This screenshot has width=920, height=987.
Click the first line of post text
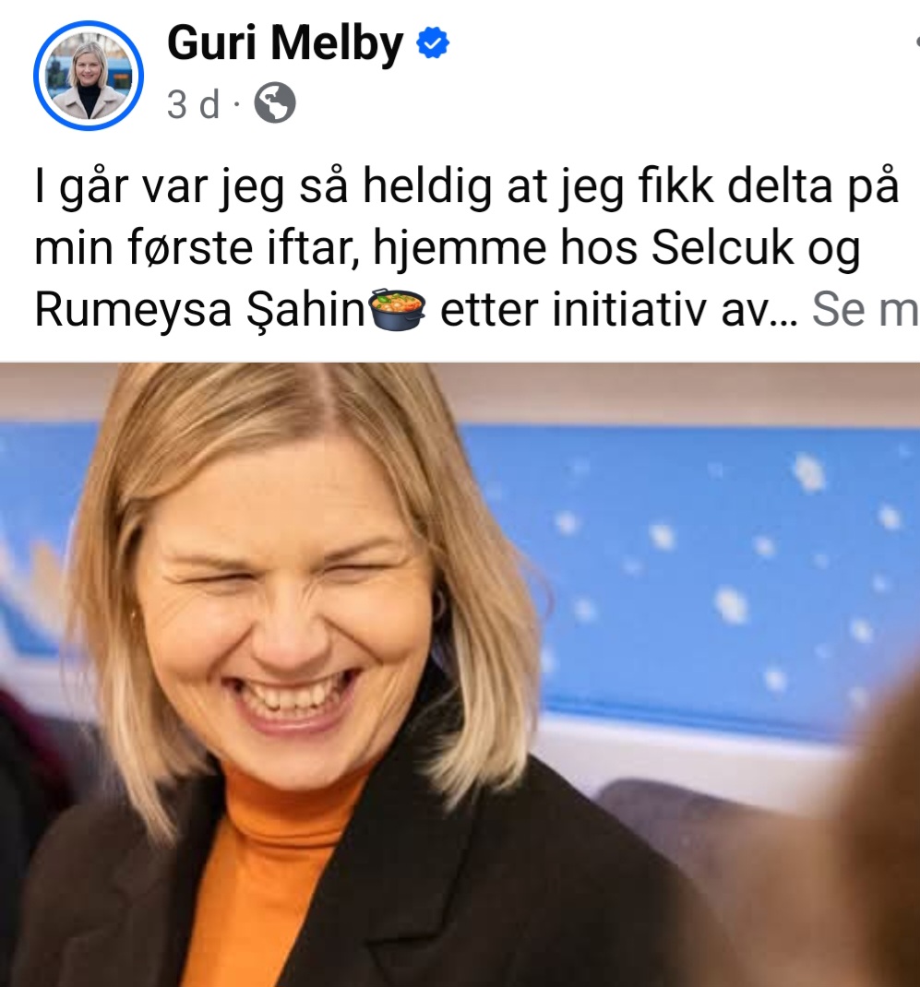pyautogui.click(x=467, y=186)
